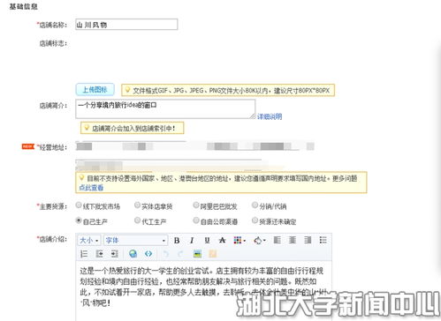Click the 基础信息 section heading
This screenshot has height=321, width=441.
23,6
